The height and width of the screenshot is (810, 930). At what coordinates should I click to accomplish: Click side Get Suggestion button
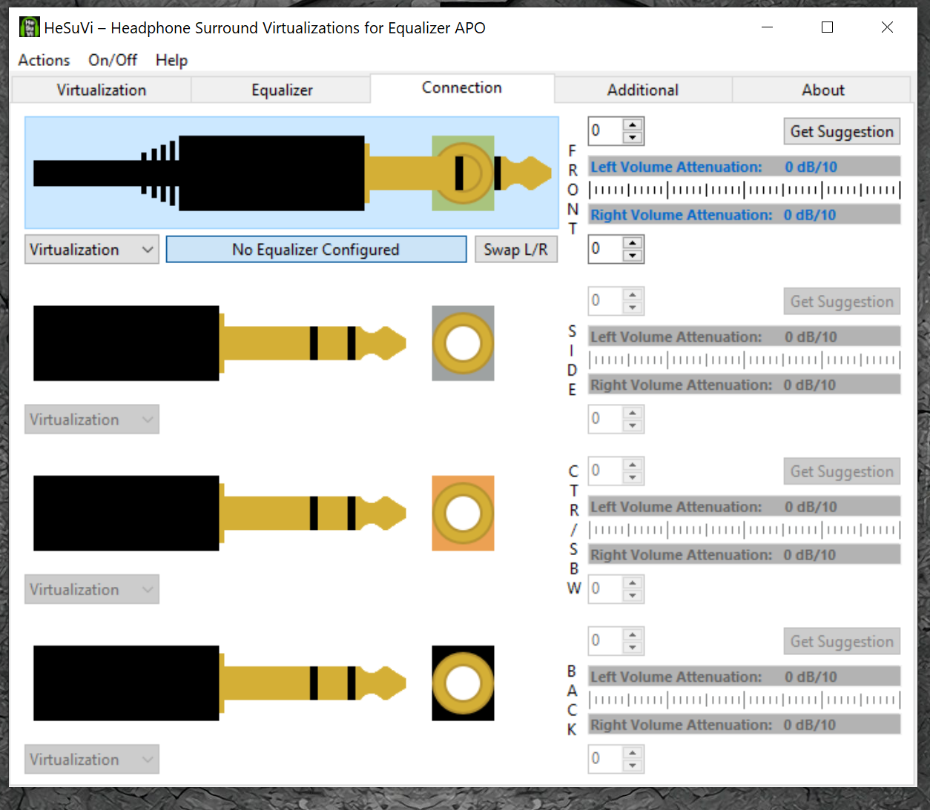point(842,302)
